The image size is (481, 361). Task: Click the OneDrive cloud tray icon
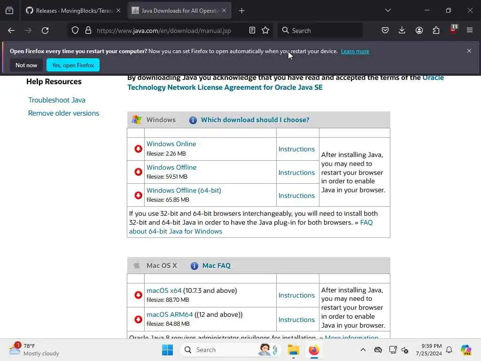pyautogui.click(x=378, y=350)
